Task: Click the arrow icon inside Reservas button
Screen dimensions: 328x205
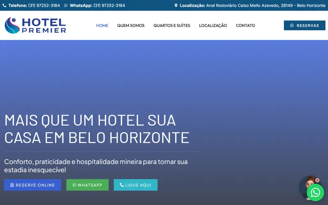Action: point(292,25)
